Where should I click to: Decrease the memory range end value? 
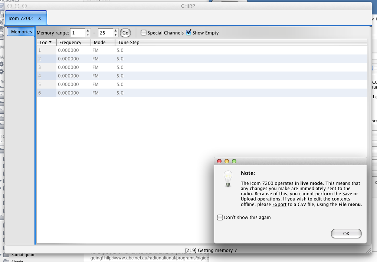116,35
